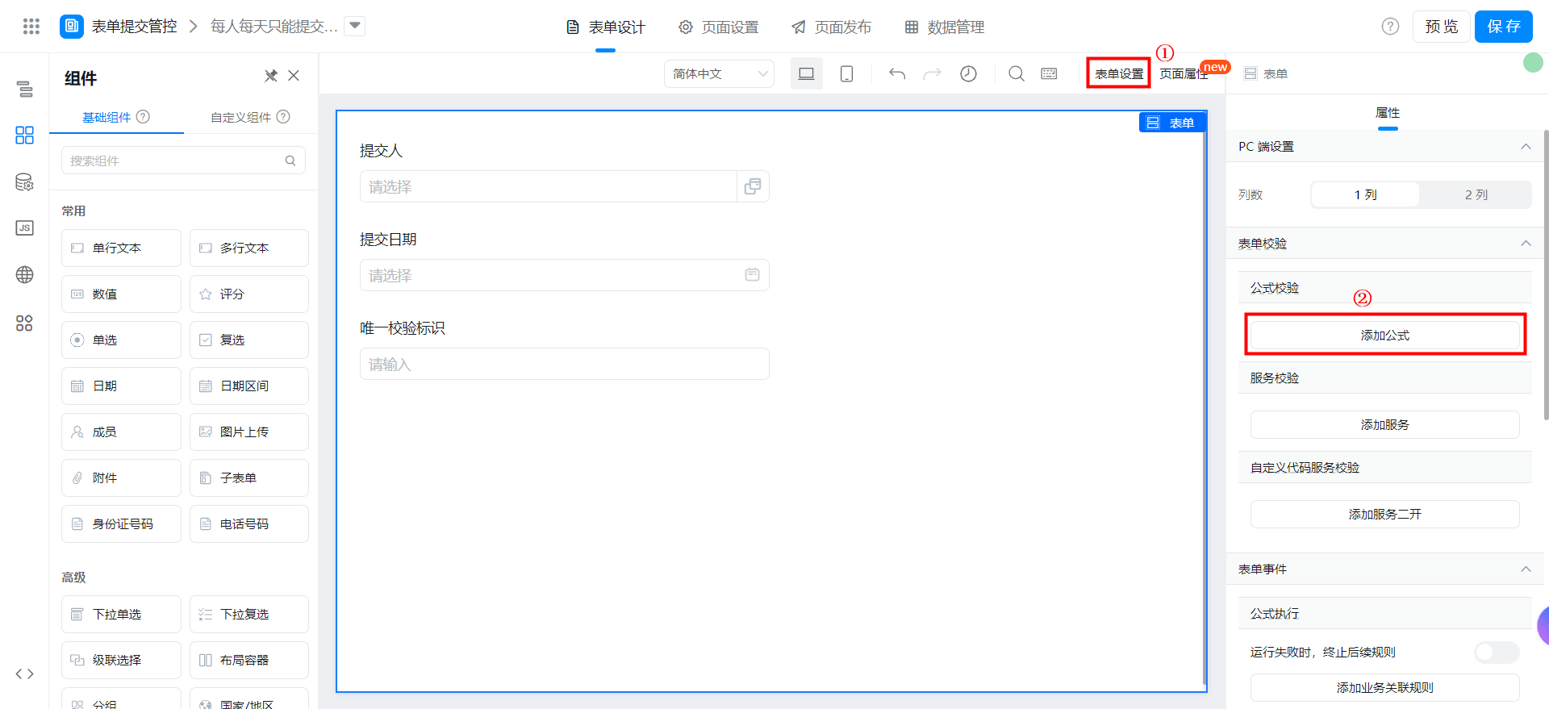Switch canvas to PC preview
1549x709 pixels.
pyautogui.click(x=806, y=73)
